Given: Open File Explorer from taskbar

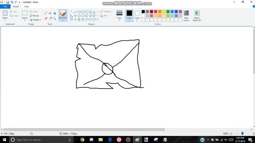Looking at the screenshot, I should pos(101,139).
